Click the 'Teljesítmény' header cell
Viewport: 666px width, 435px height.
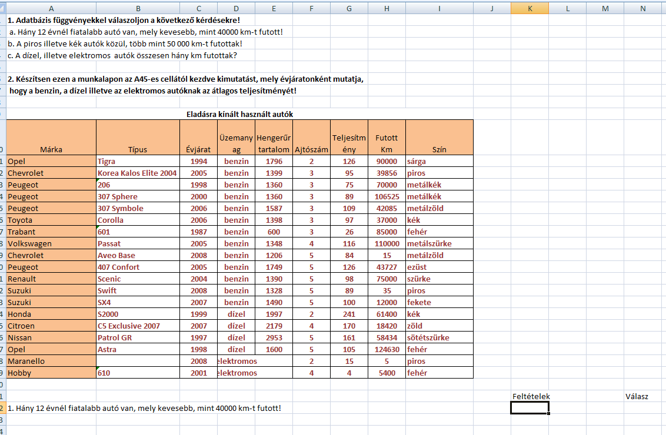(349, 138)
